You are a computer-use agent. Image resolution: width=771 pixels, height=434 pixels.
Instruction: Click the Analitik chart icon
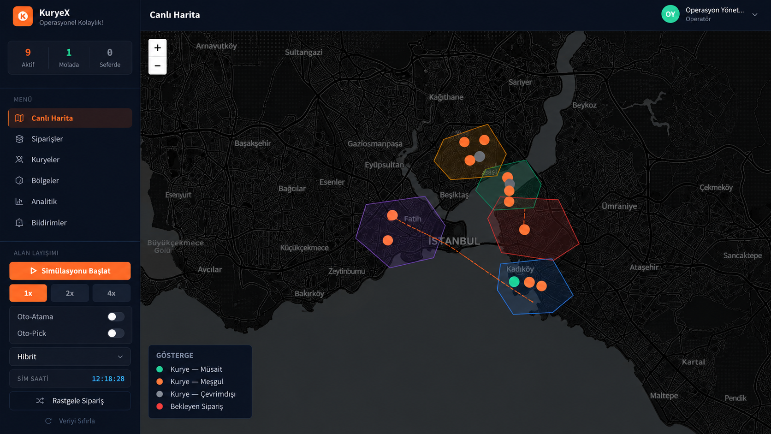(19, 202)
